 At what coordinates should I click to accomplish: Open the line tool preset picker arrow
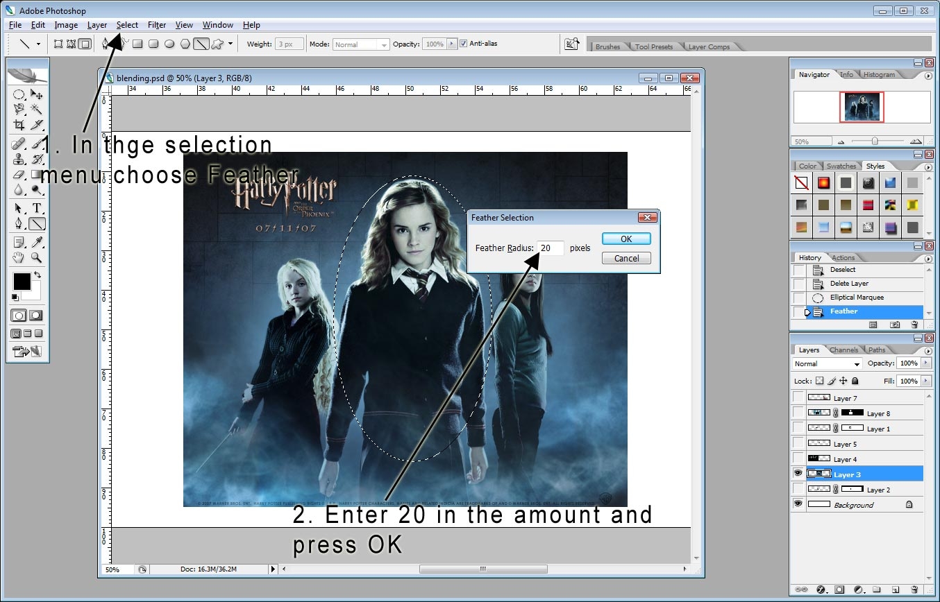pyautogui.click(x=38, y=44)
